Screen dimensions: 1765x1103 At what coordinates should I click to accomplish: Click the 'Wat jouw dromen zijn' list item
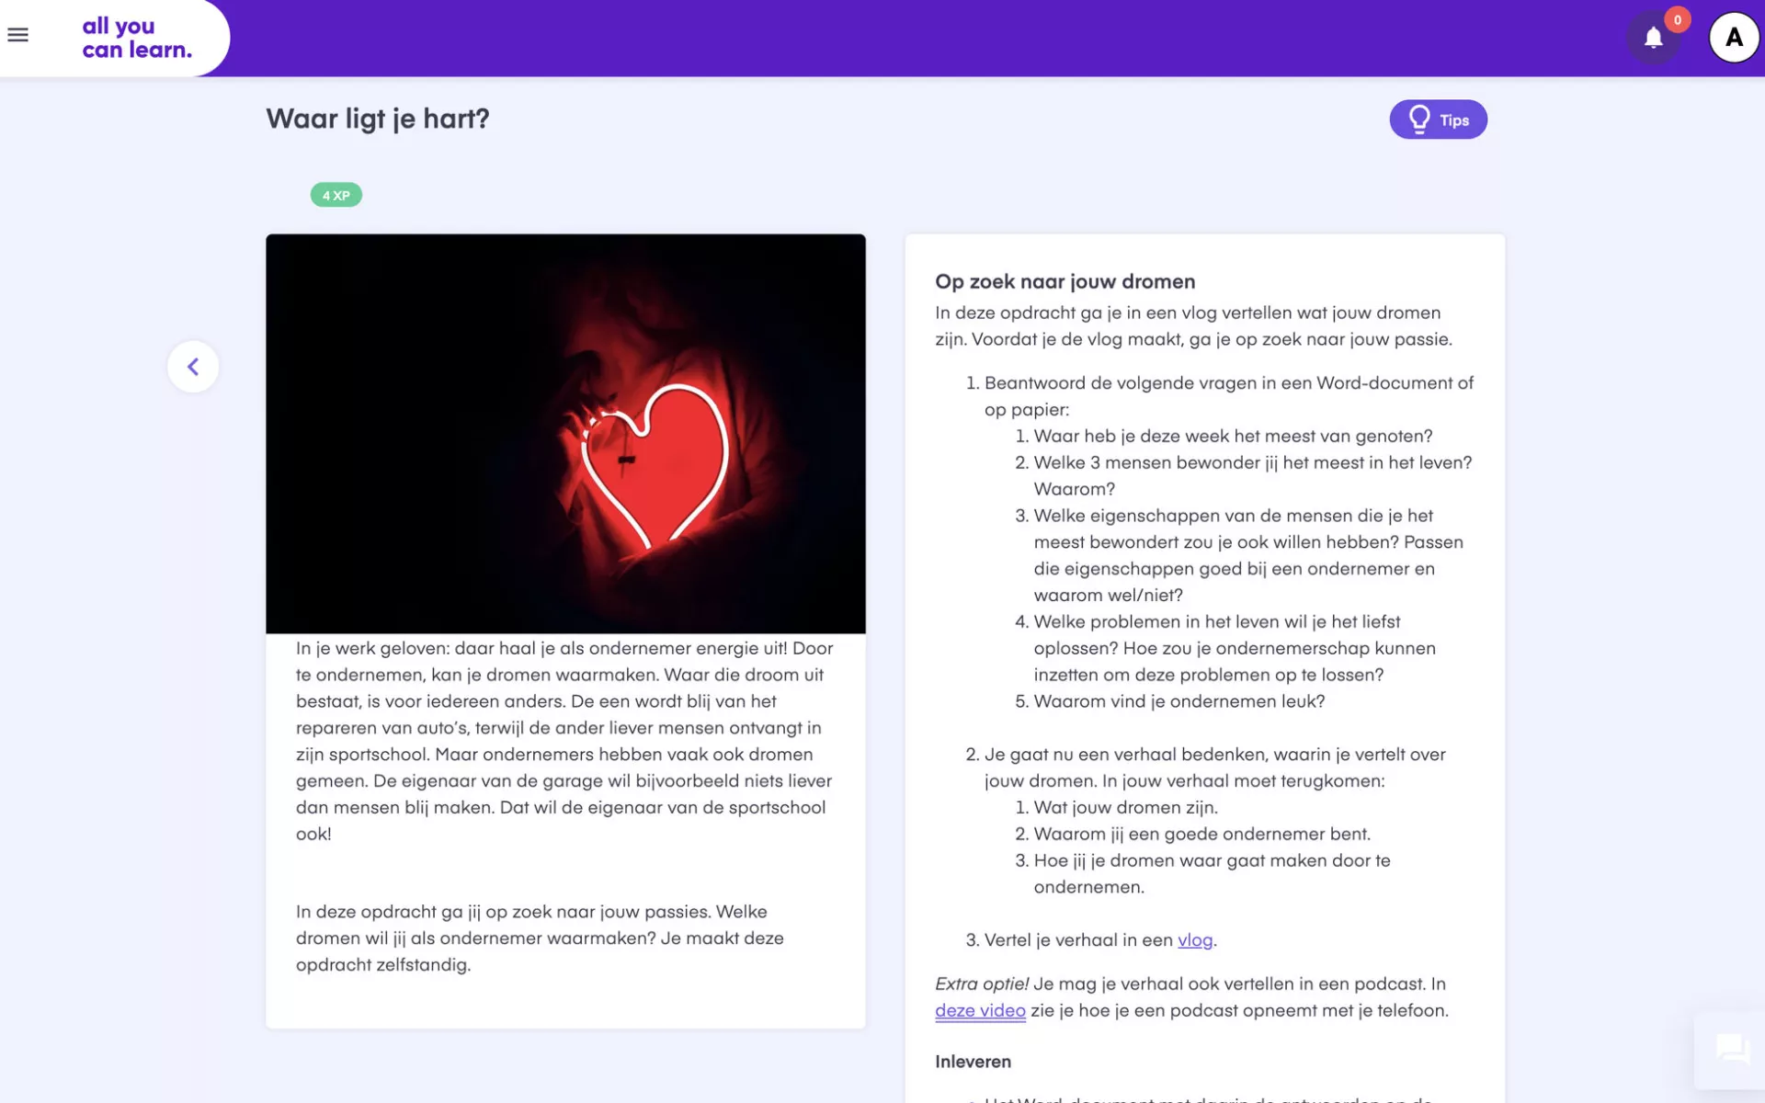tap(1125, 808)
